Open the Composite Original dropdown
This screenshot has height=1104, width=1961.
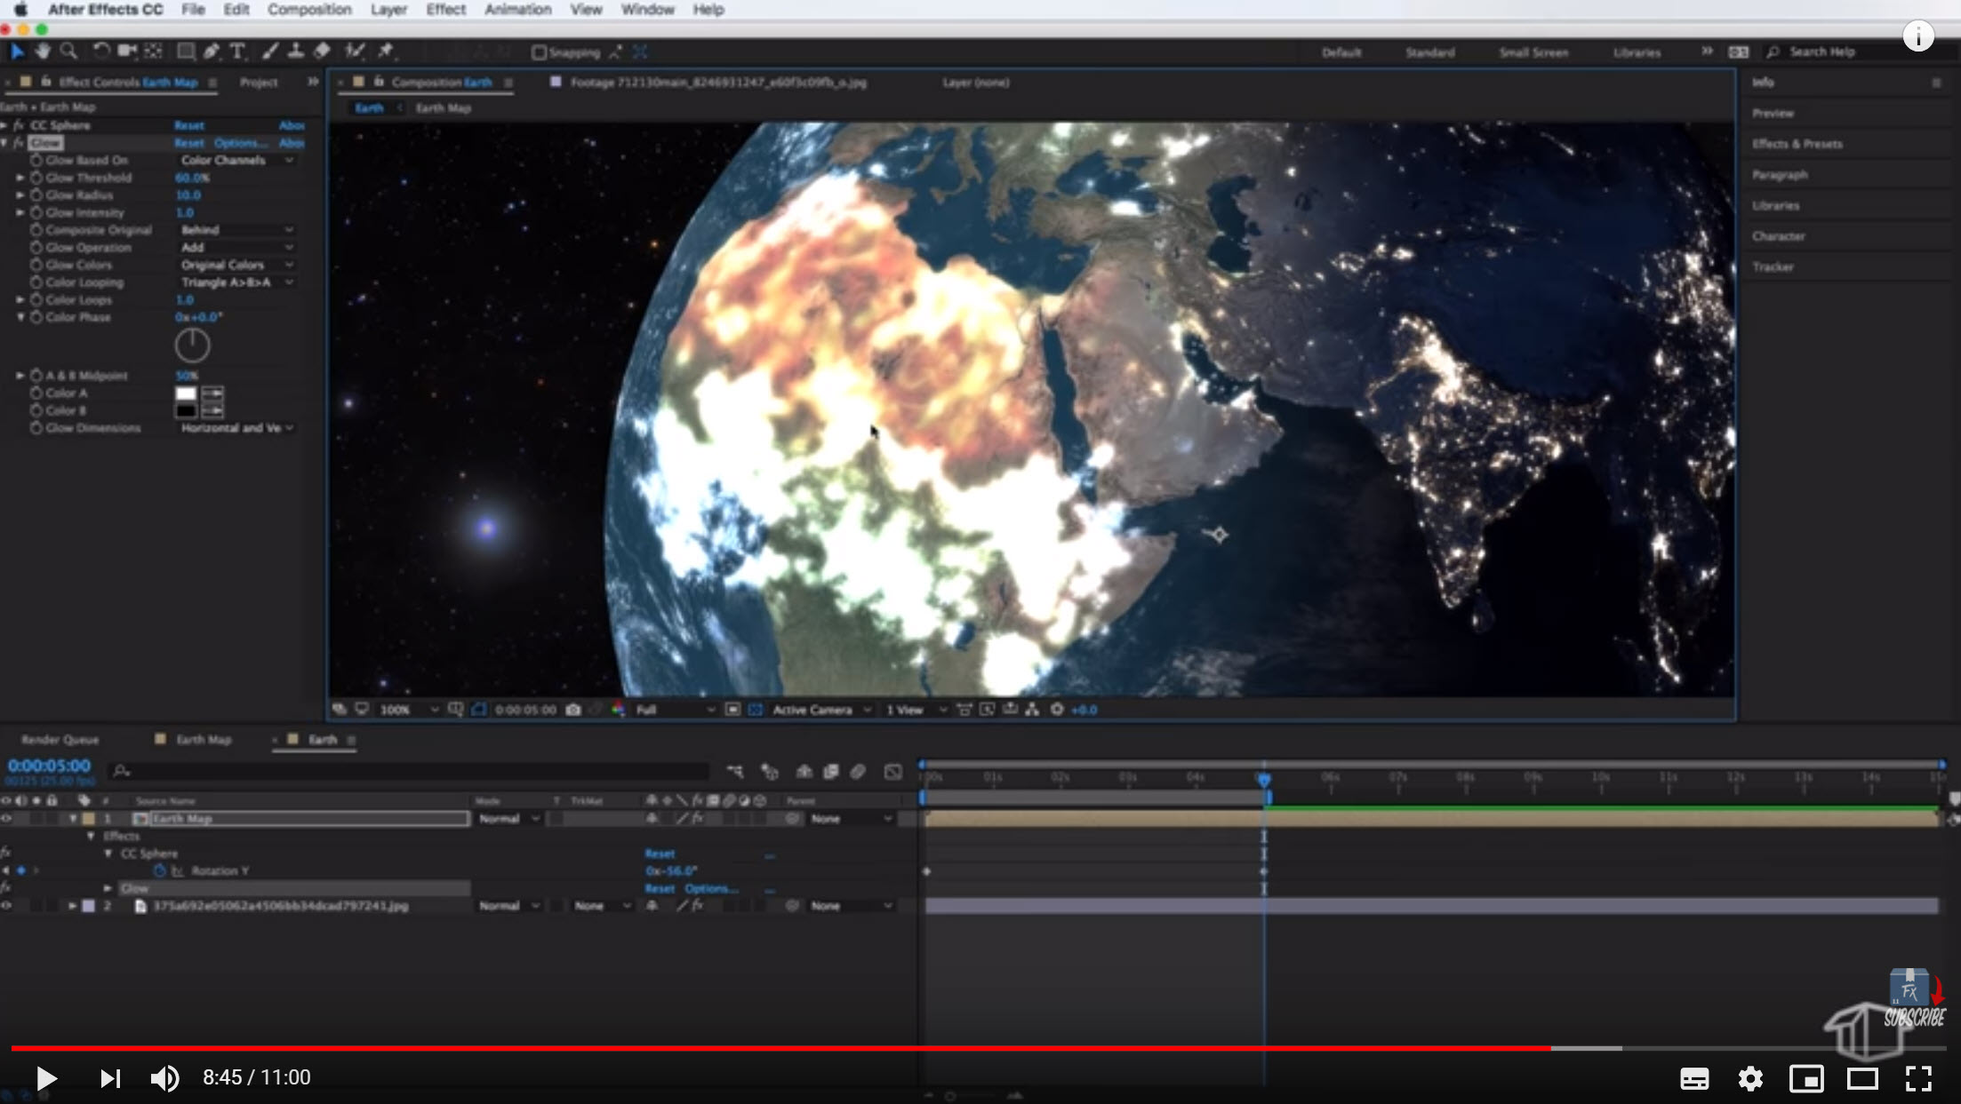coord(236,230)
